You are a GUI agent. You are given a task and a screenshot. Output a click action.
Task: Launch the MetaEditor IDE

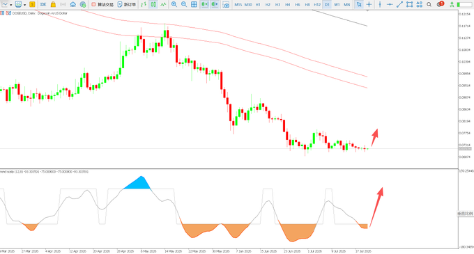(43, 4)
